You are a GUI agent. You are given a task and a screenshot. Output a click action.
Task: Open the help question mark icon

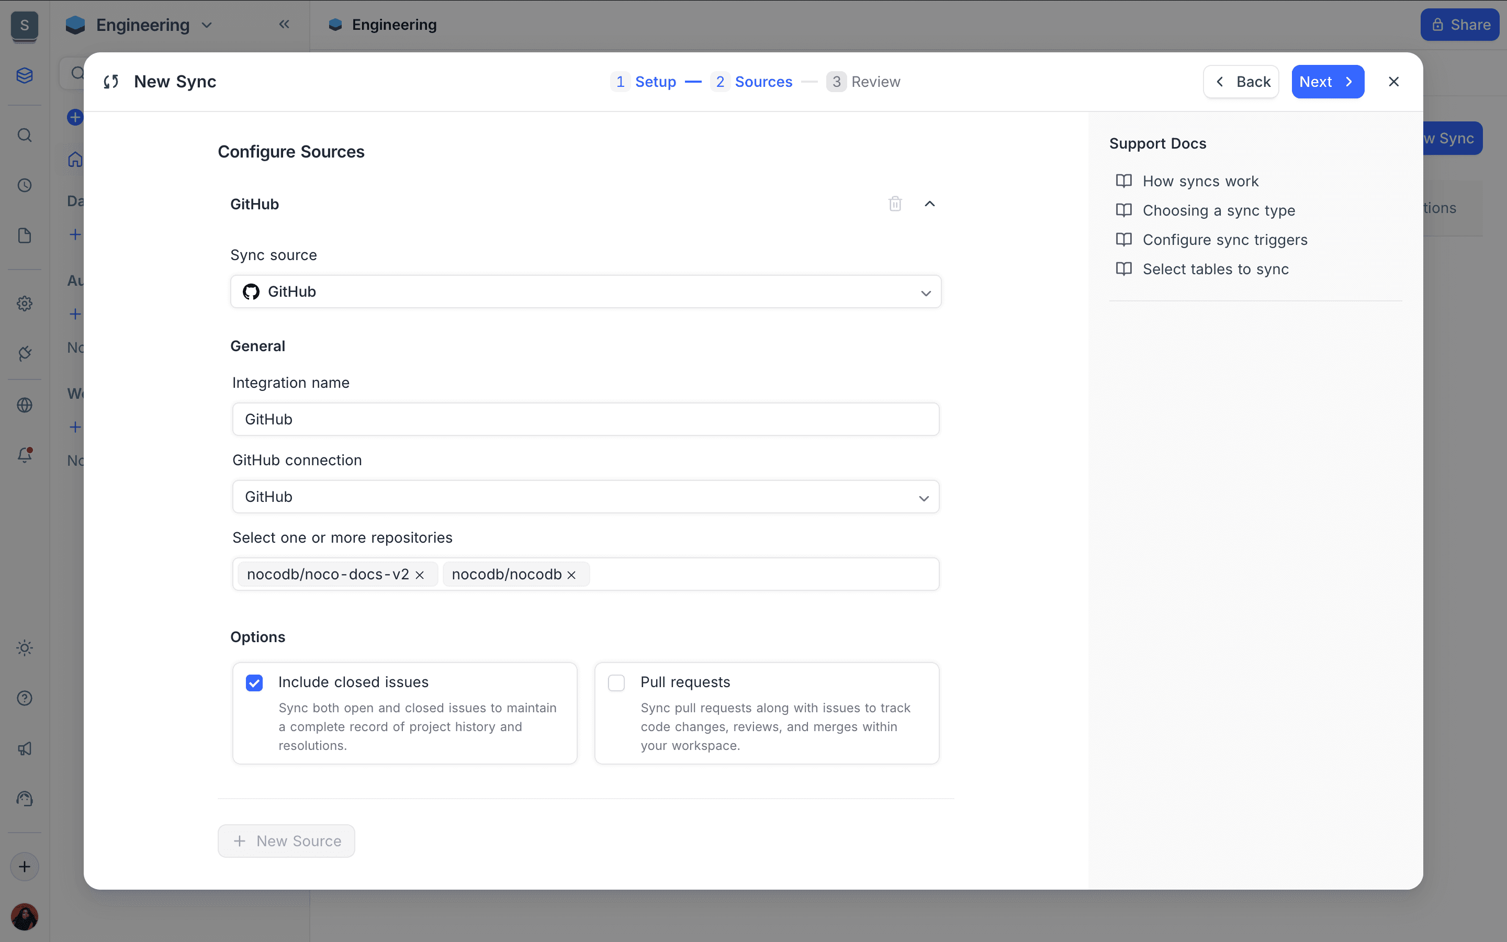pos(24,699)
